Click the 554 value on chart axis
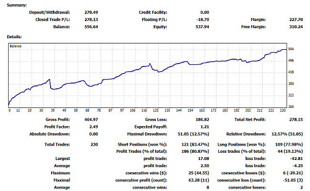The height and width of the screenshot is (191, 310). 291,49
